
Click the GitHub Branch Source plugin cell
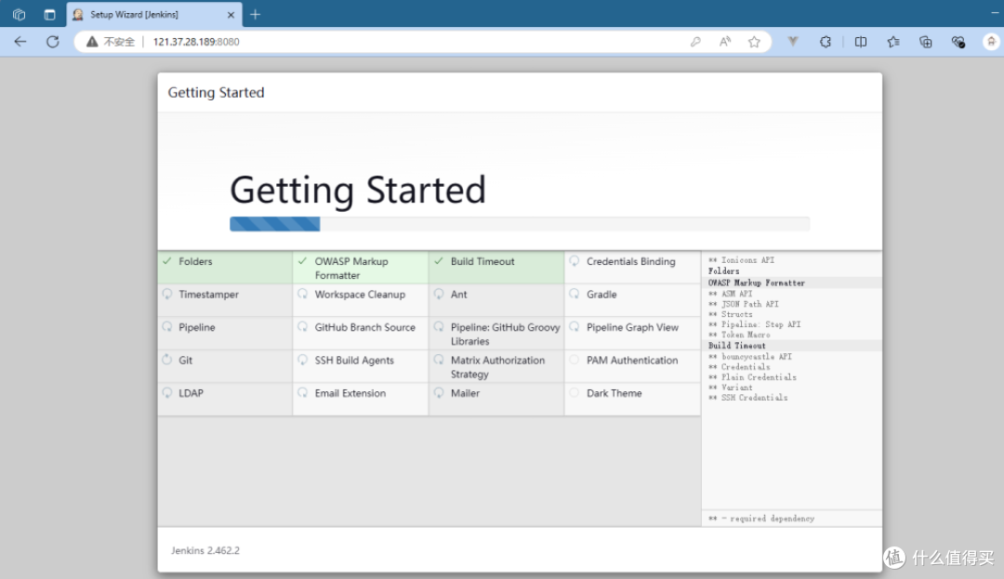pos(361,334)
